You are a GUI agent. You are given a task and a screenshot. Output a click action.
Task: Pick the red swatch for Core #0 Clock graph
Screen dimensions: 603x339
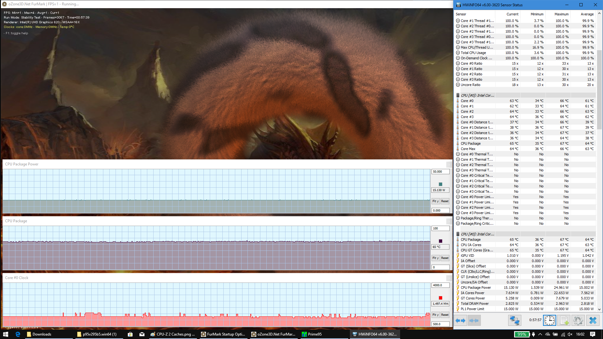click(440, 298)
